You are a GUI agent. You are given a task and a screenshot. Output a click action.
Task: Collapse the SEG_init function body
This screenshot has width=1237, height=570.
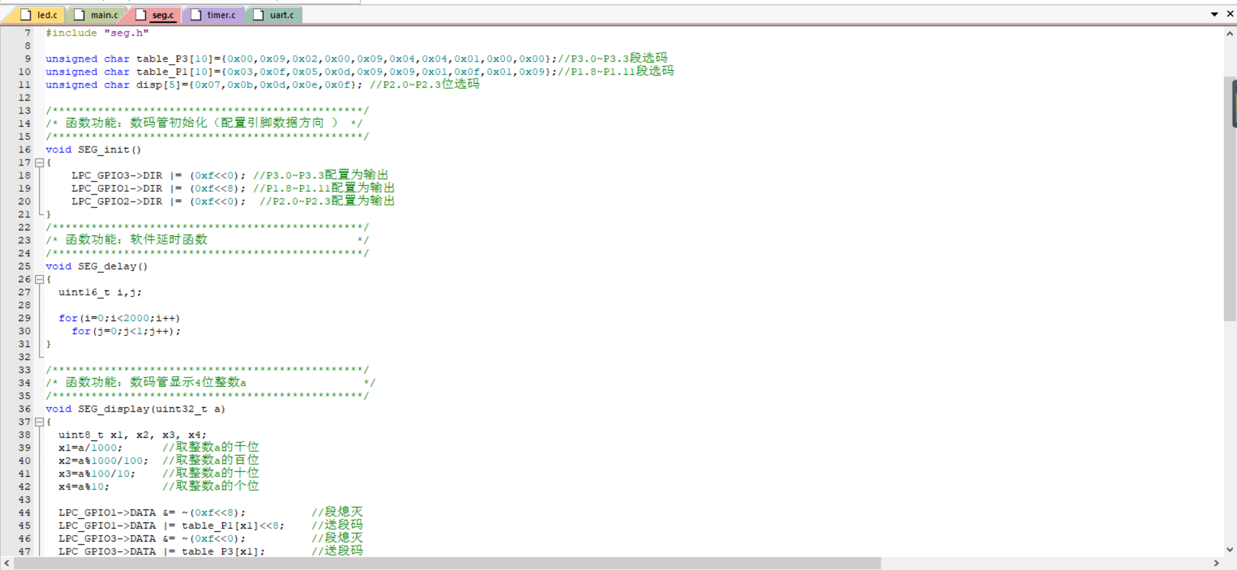pyautogui.click(x=40, y=163)
